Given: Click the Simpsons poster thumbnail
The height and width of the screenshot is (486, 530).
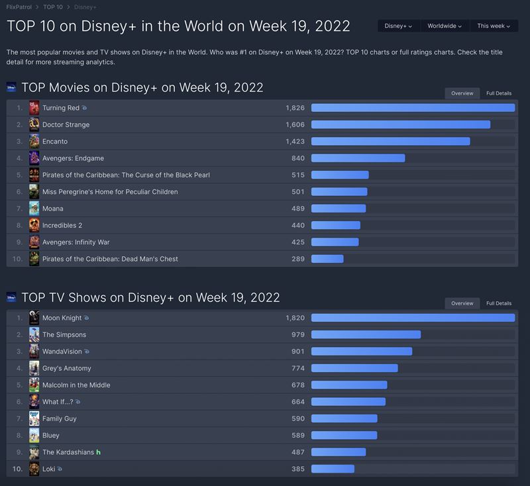Looking at the screenshot, I should [34, 334].
